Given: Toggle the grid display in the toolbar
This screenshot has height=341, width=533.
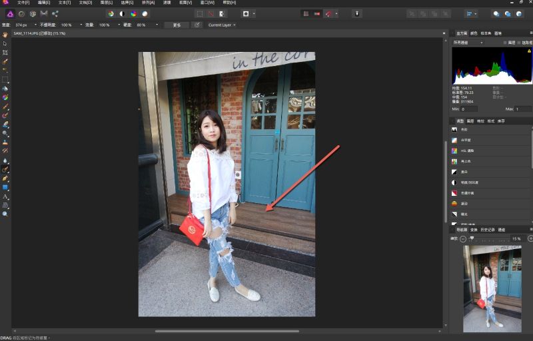Looking at the screenshot, I should tap(306, 13).
